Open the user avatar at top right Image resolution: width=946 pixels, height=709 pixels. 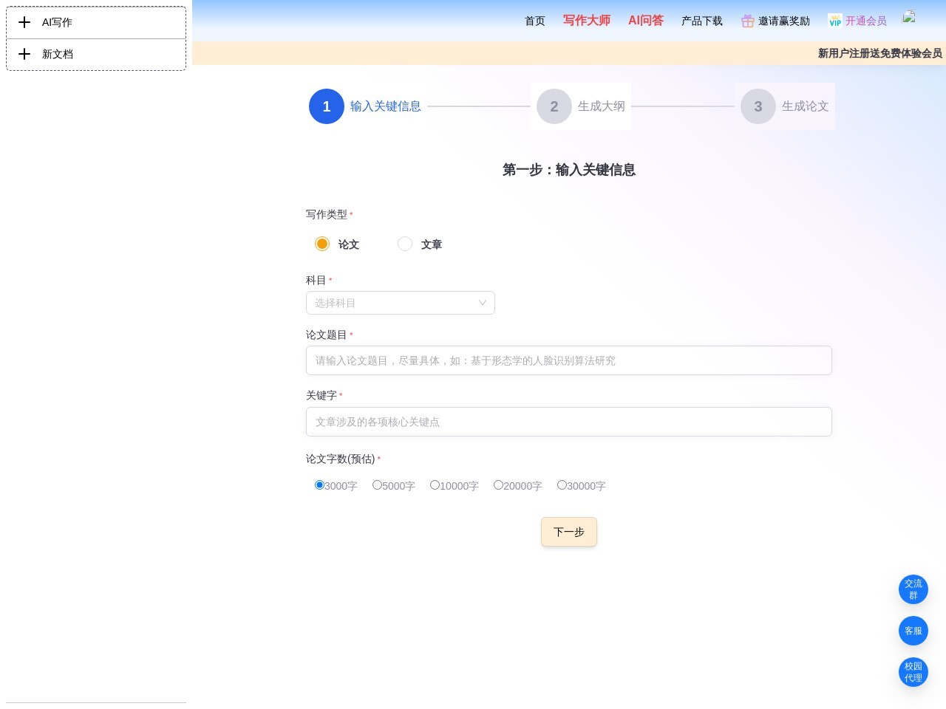(x=909, y=17)
